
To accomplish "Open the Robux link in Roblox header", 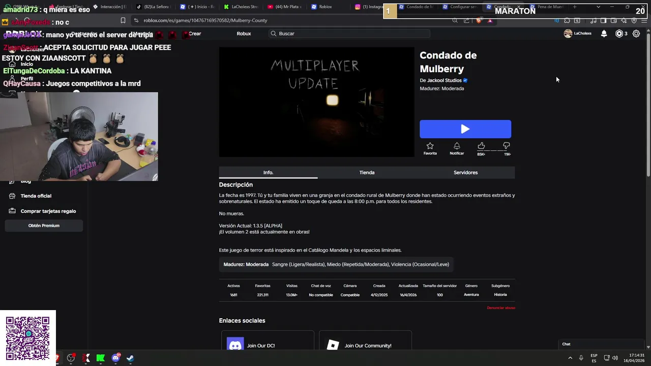I will (244, 34).
